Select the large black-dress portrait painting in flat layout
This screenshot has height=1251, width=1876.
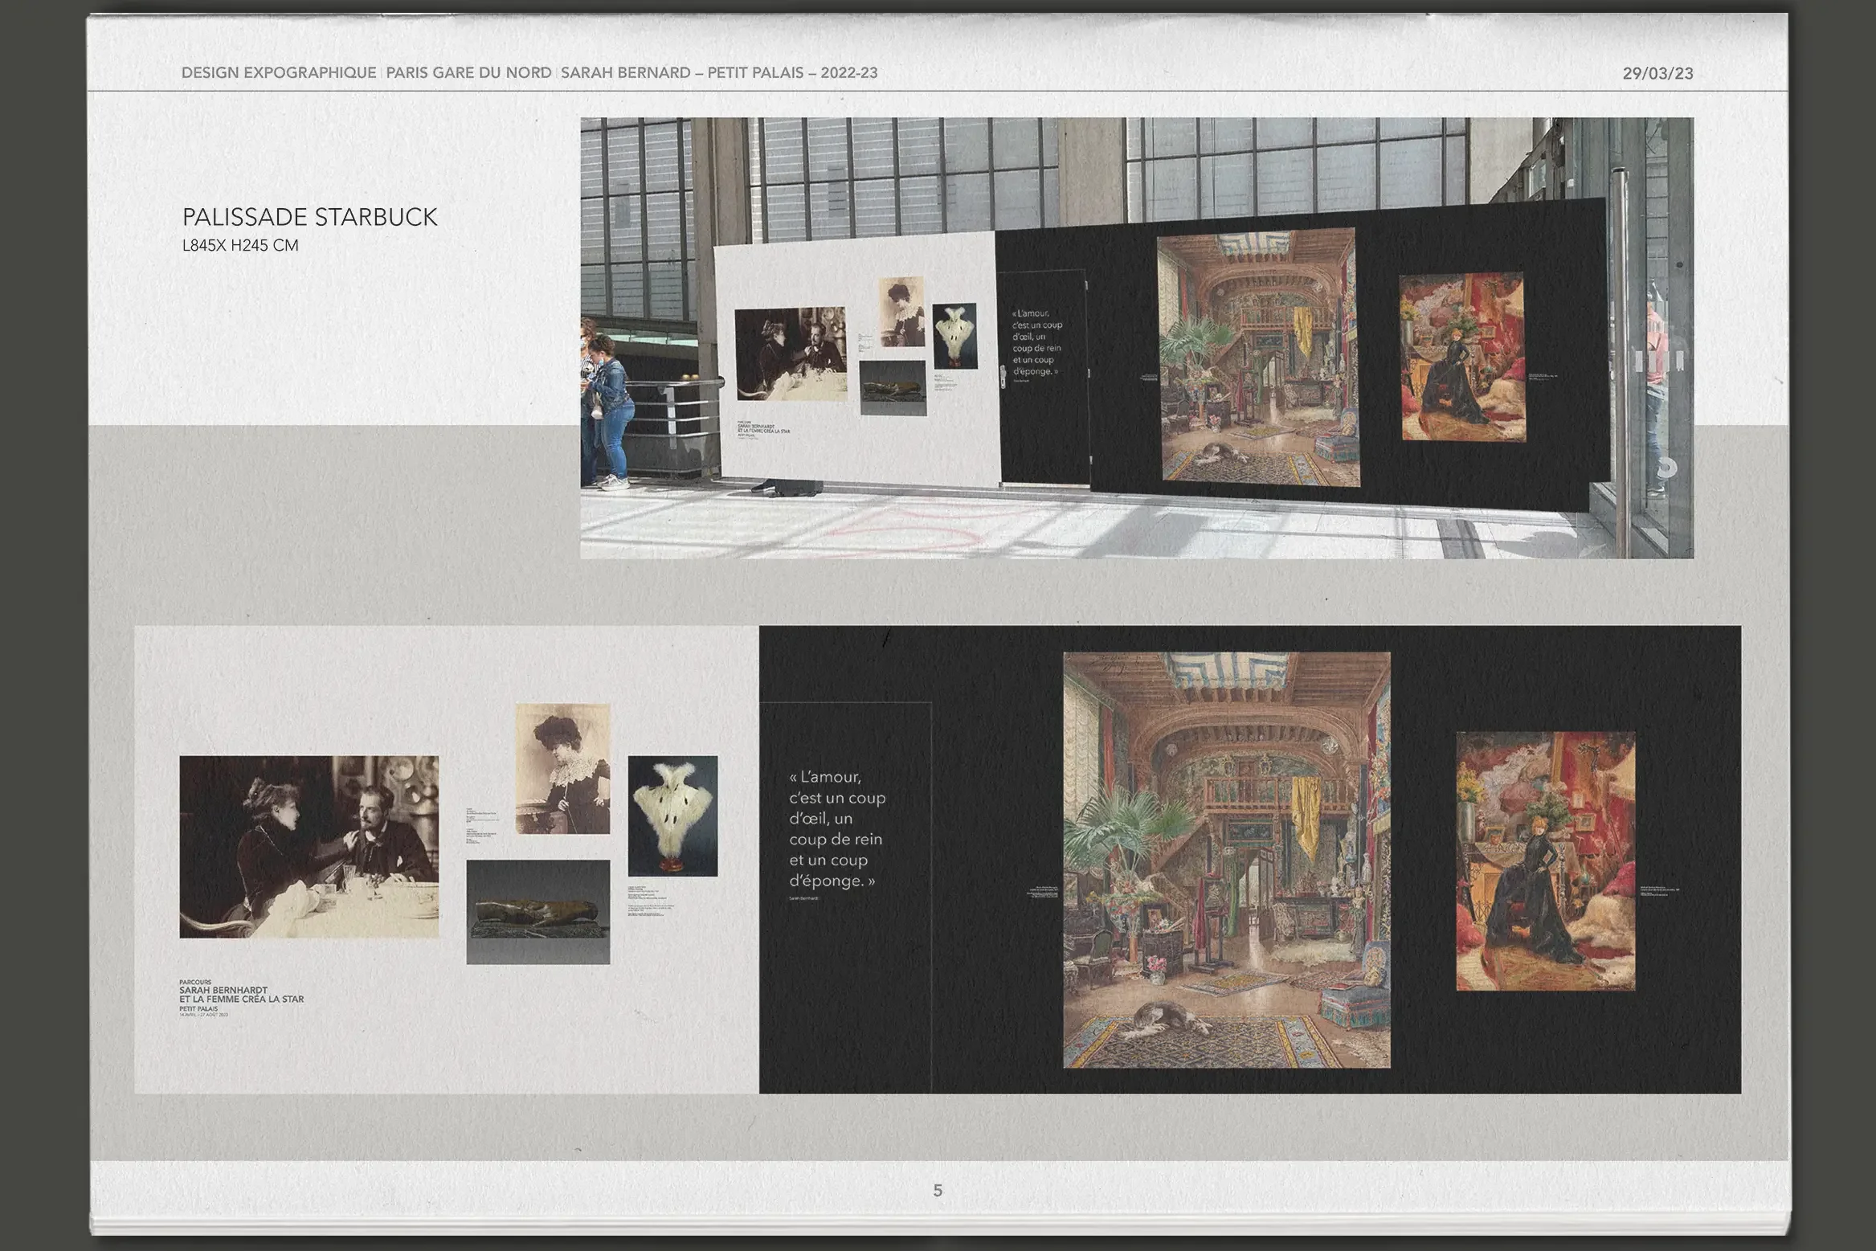pos(1546,861)
